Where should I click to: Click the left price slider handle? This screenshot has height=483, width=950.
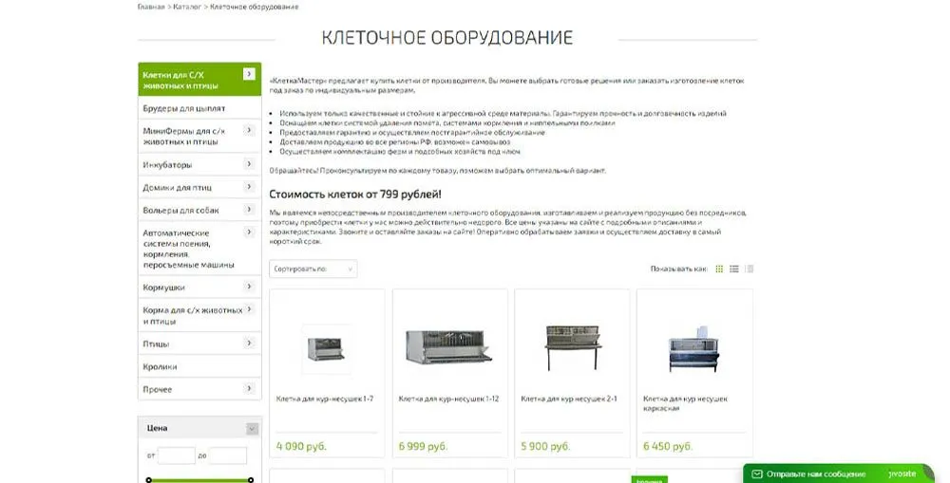pos(149,479)
